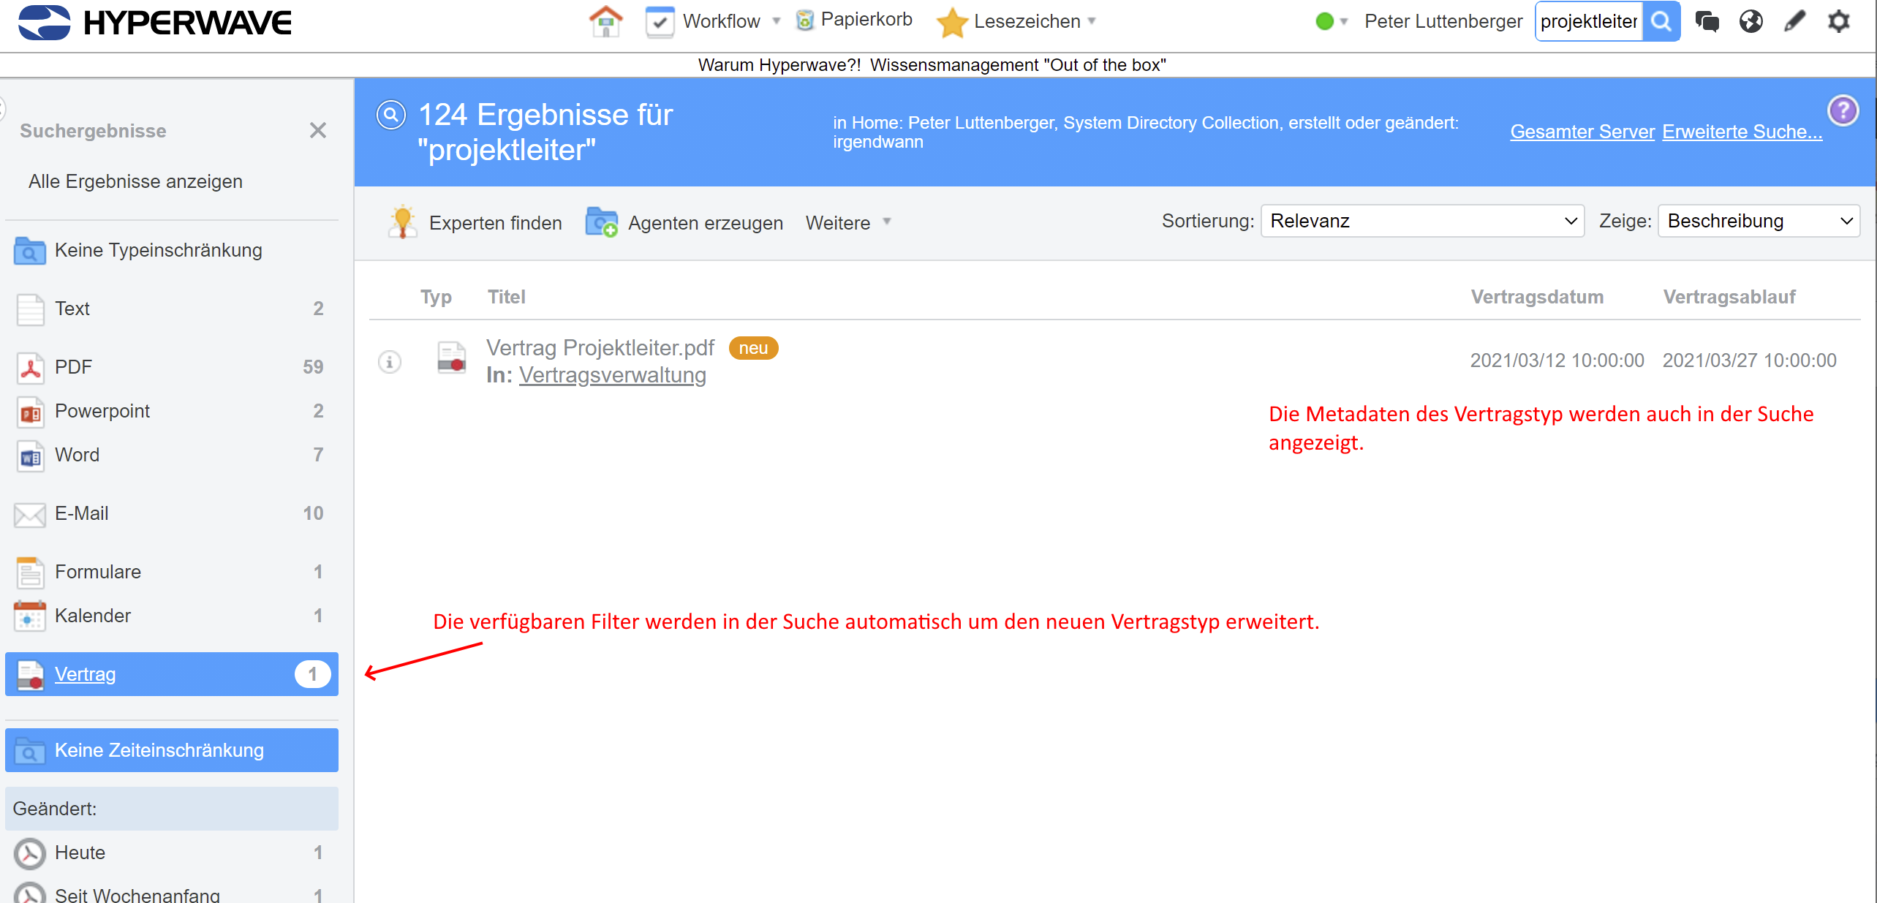The image size is (1877, 903).
Task: Click the Heute clock icon
Action: coord(30,853)
